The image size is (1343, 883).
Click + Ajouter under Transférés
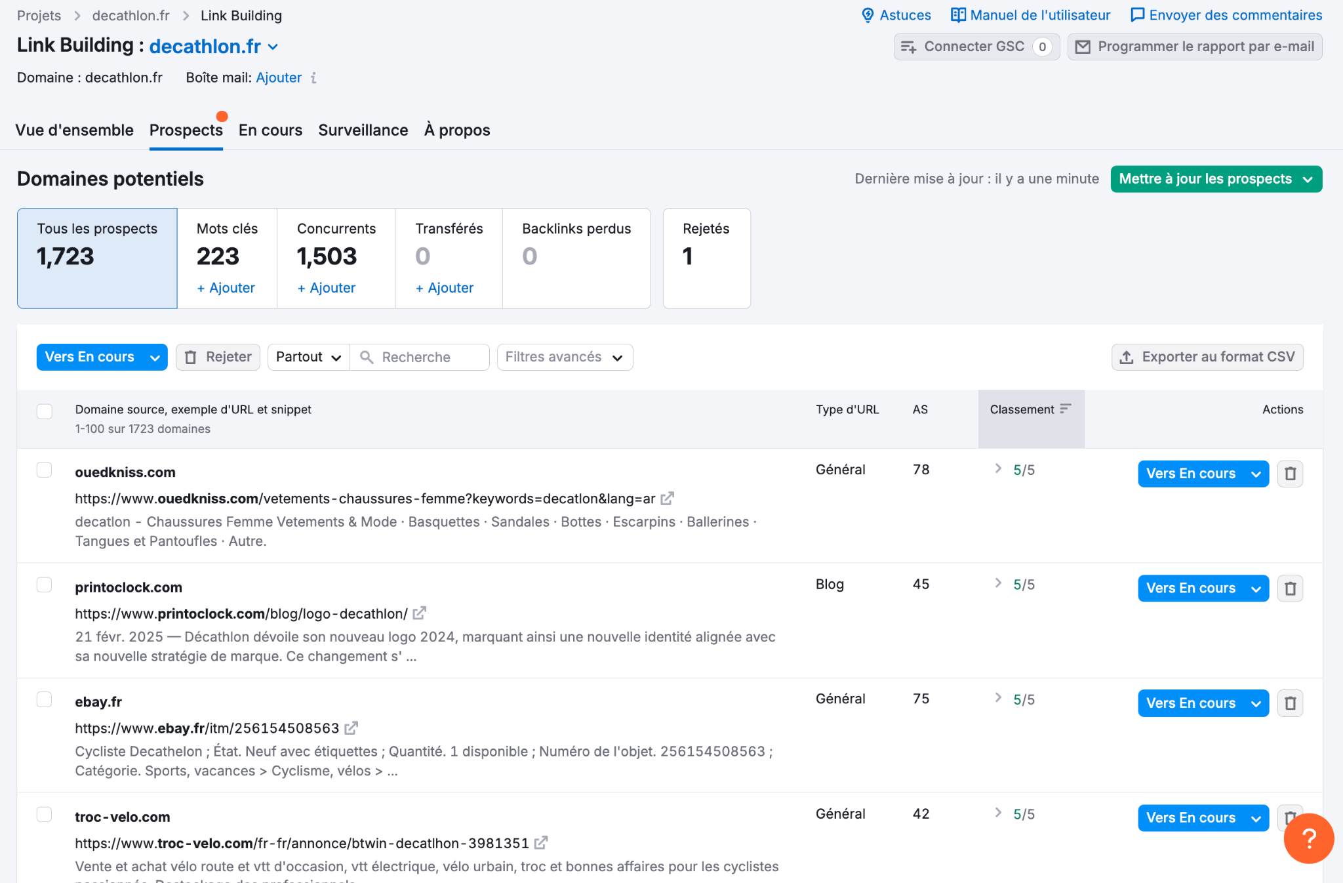click(x=445, y=288)
